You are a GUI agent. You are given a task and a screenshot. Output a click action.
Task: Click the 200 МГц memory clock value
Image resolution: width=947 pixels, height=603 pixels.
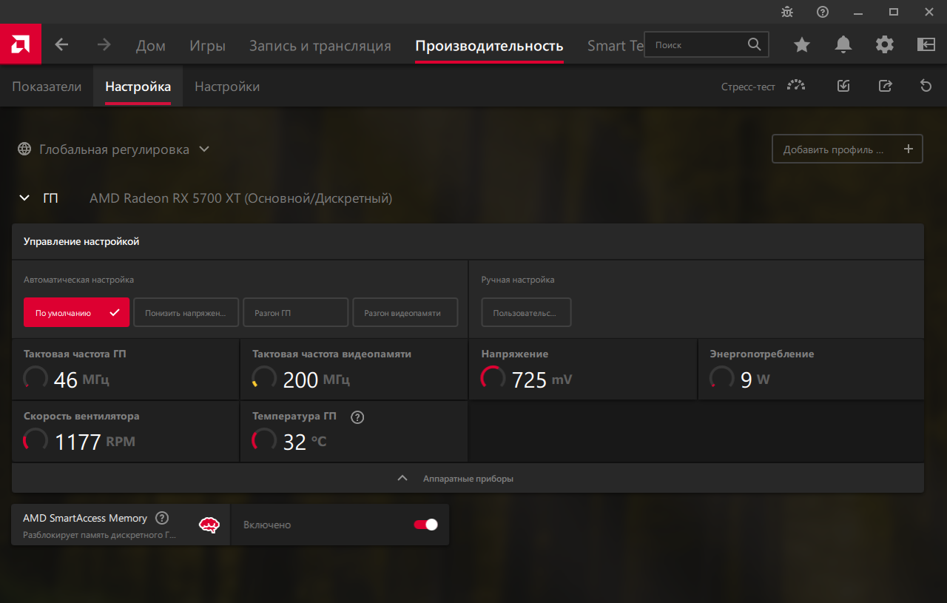(x=317, y=380)
